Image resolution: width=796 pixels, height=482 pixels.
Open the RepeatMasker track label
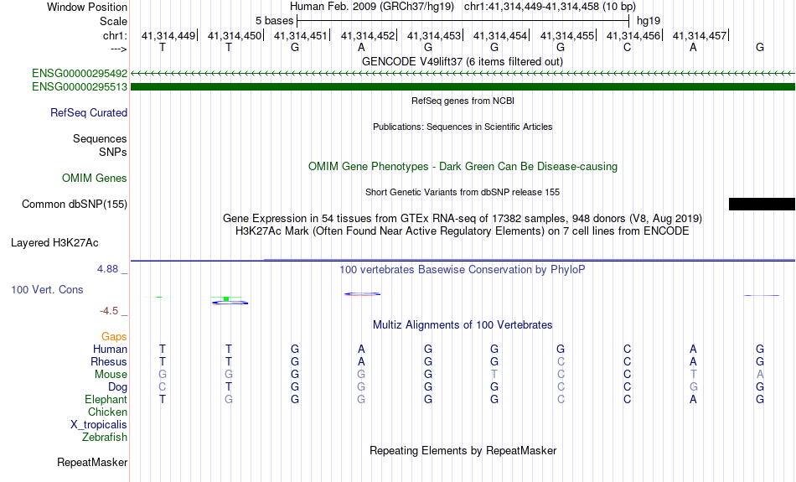[x=92, y=462]
